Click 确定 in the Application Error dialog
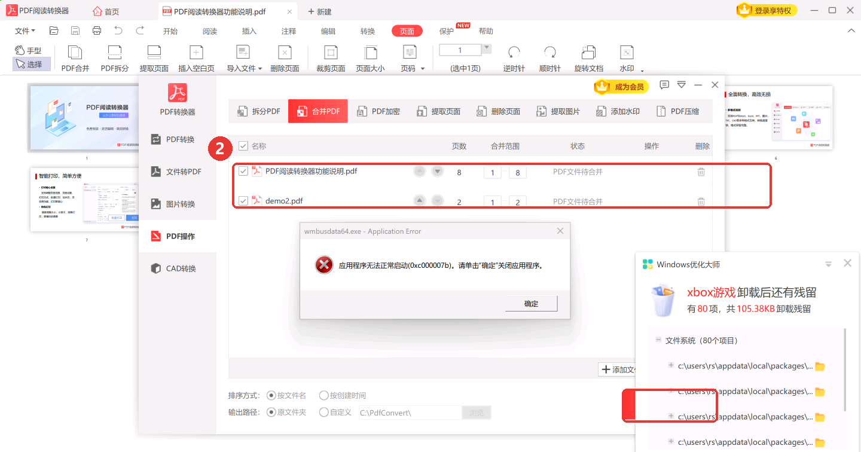Screen dimensions: 861x452 pyautogui.click(x=531, y=304)
